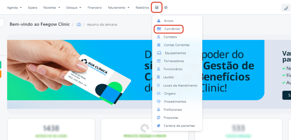Click the 'resumo da semana' breadcrumb text
The height and width of the screenshot is (140, 291).
pyautogui.click(x=102, y=25)
